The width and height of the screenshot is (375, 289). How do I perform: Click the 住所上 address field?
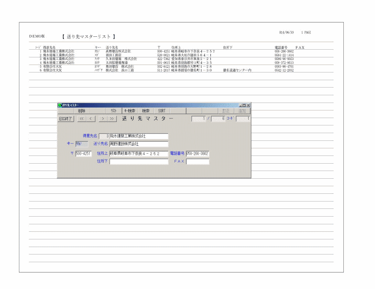click(x=139, y=153)
